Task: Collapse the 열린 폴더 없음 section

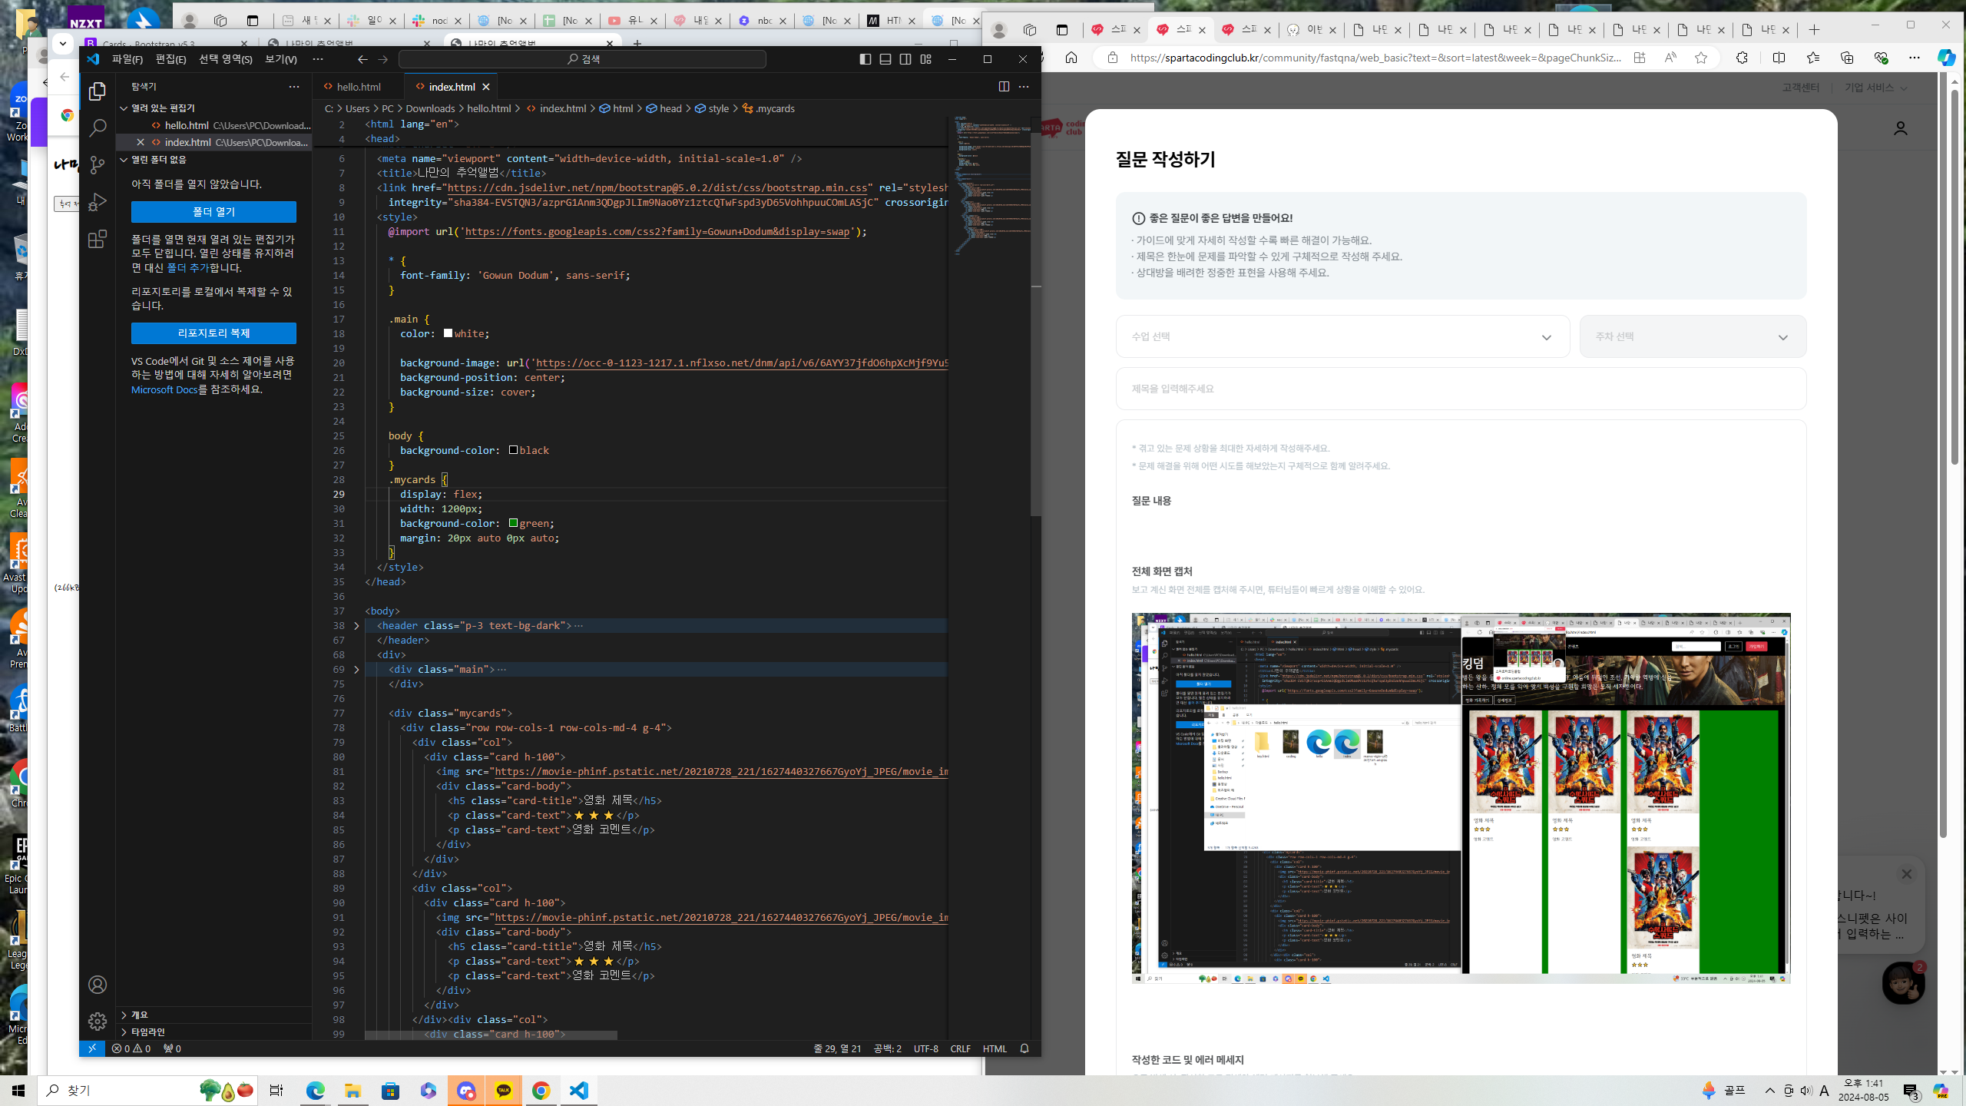Action: [x=158, y=160]
